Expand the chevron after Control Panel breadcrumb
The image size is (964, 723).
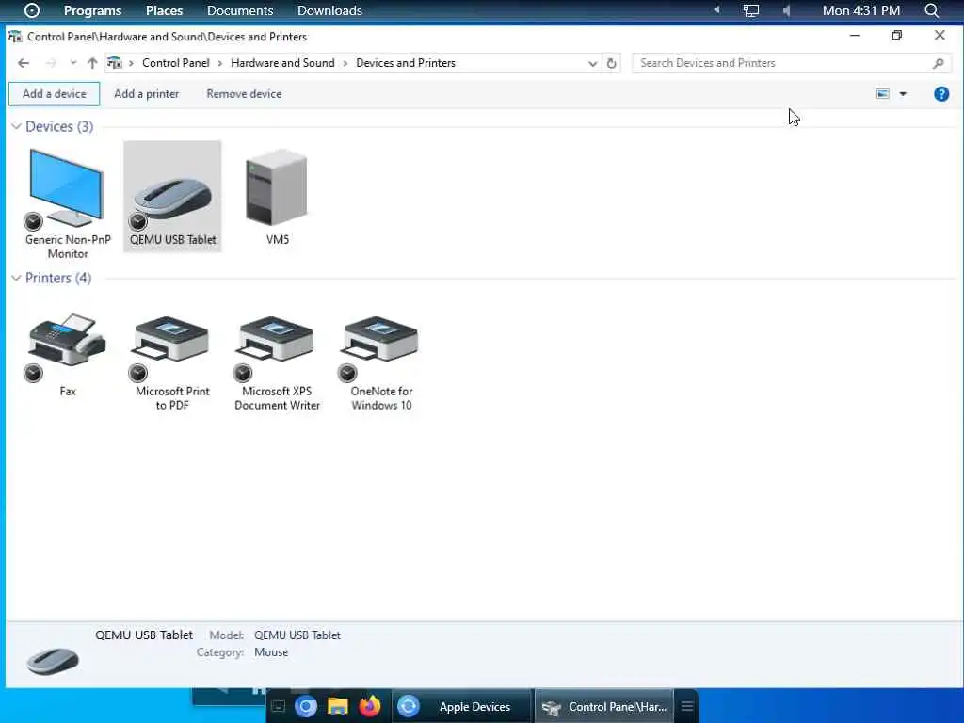click(x=220, y=63)
